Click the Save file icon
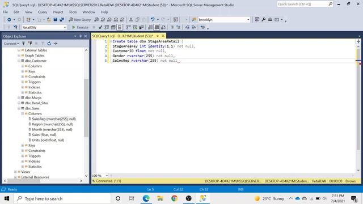This screenshot has width=363, height=204. tap(56, 20)
